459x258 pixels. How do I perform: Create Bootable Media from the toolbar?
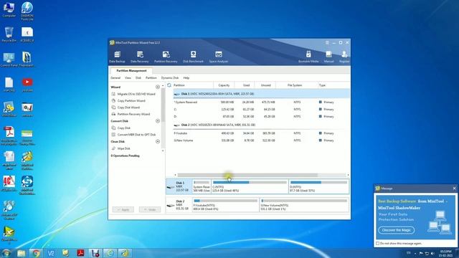pos(308,57)
